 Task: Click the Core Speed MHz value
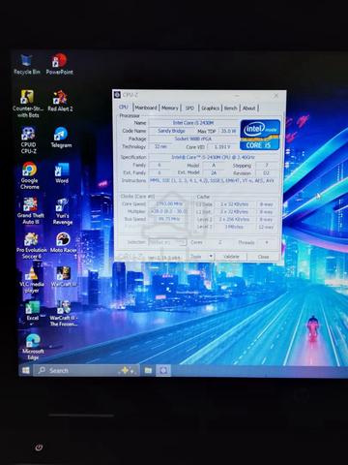pos(169,203)
